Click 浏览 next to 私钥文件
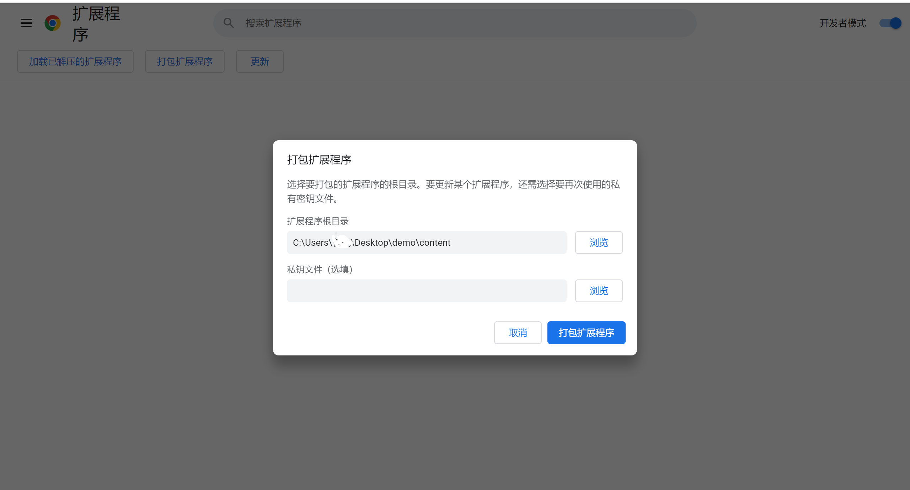The image size is (910, 490). coord(599,290)
